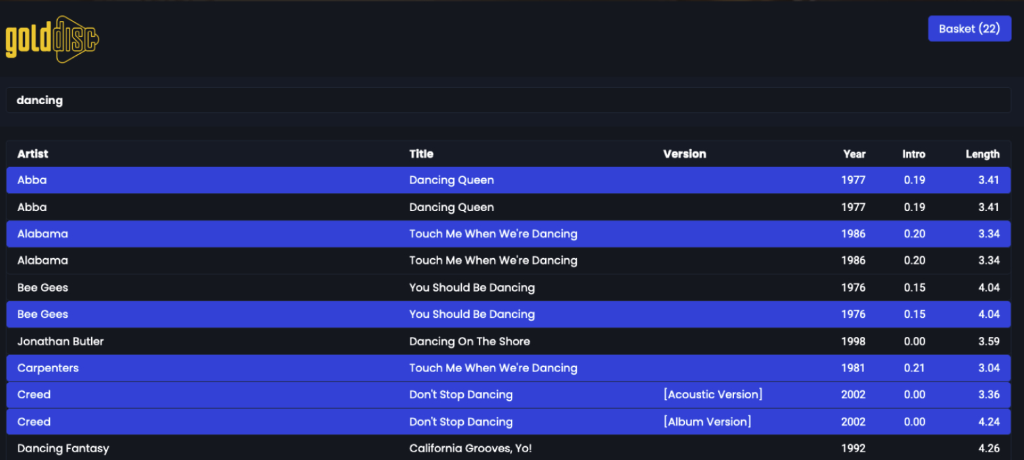Viewport: 1024px width, 460px height.
Task: Click the Version column header
Action: [x=684, y=154]
